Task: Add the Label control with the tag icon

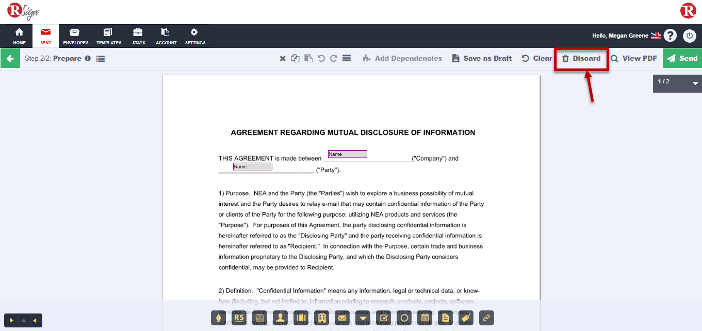Action: [466, 318]
